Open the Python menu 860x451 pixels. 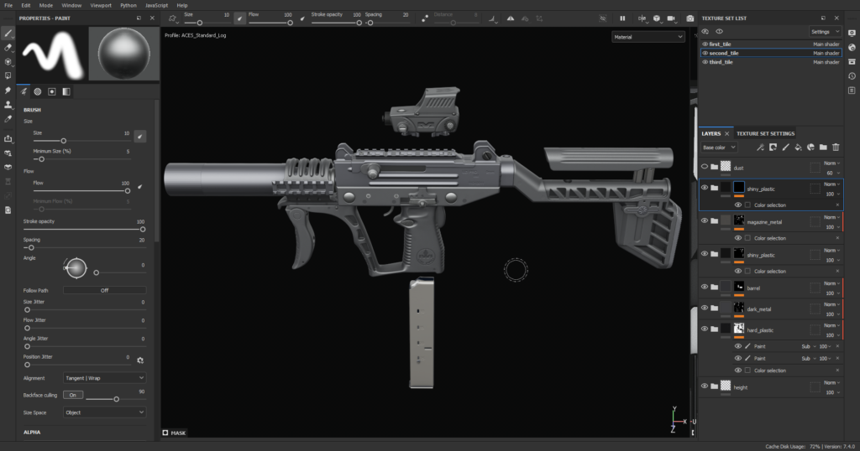point(128,5)
